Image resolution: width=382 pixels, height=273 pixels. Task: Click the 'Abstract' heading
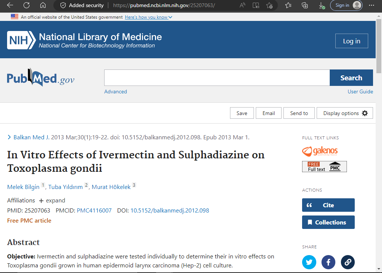[24, 242]
